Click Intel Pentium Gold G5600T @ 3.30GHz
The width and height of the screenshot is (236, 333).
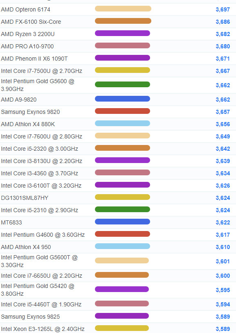tap(39, 261)
